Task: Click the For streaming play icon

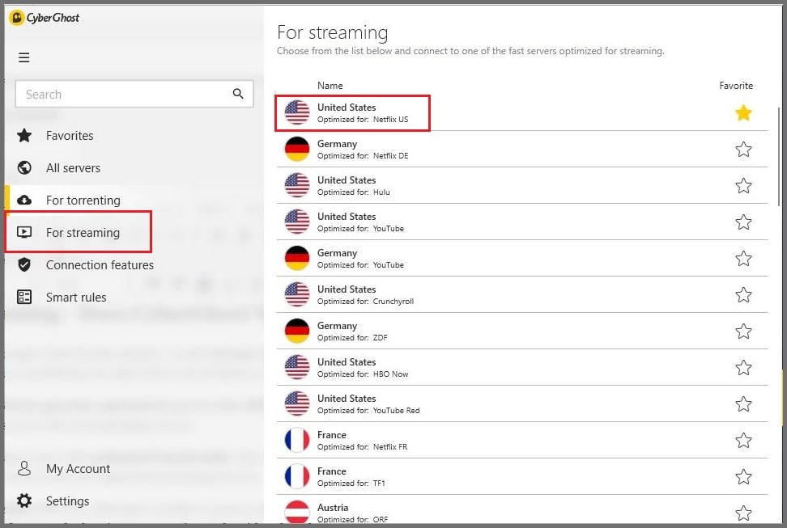Action: (x=24, y=232)
